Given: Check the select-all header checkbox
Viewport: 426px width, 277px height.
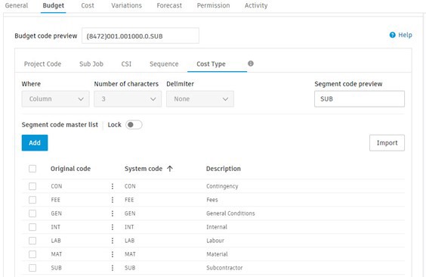Looking at the screenshot, I should point(32,169).
